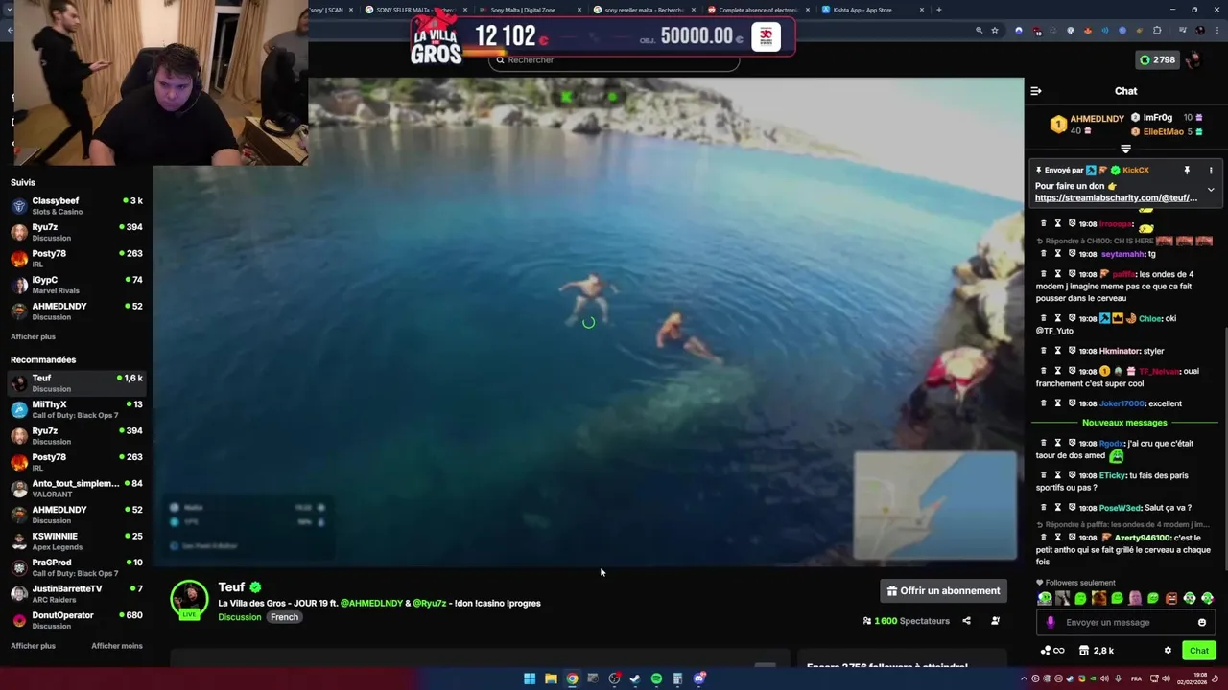The height and width of the screenshot is (690, 1228).
Task: Open JustinBarretteTV ARC Raiders channel
Action: 77,593
